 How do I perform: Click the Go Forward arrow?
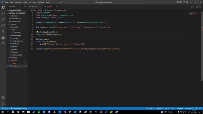tap(64, 2)
